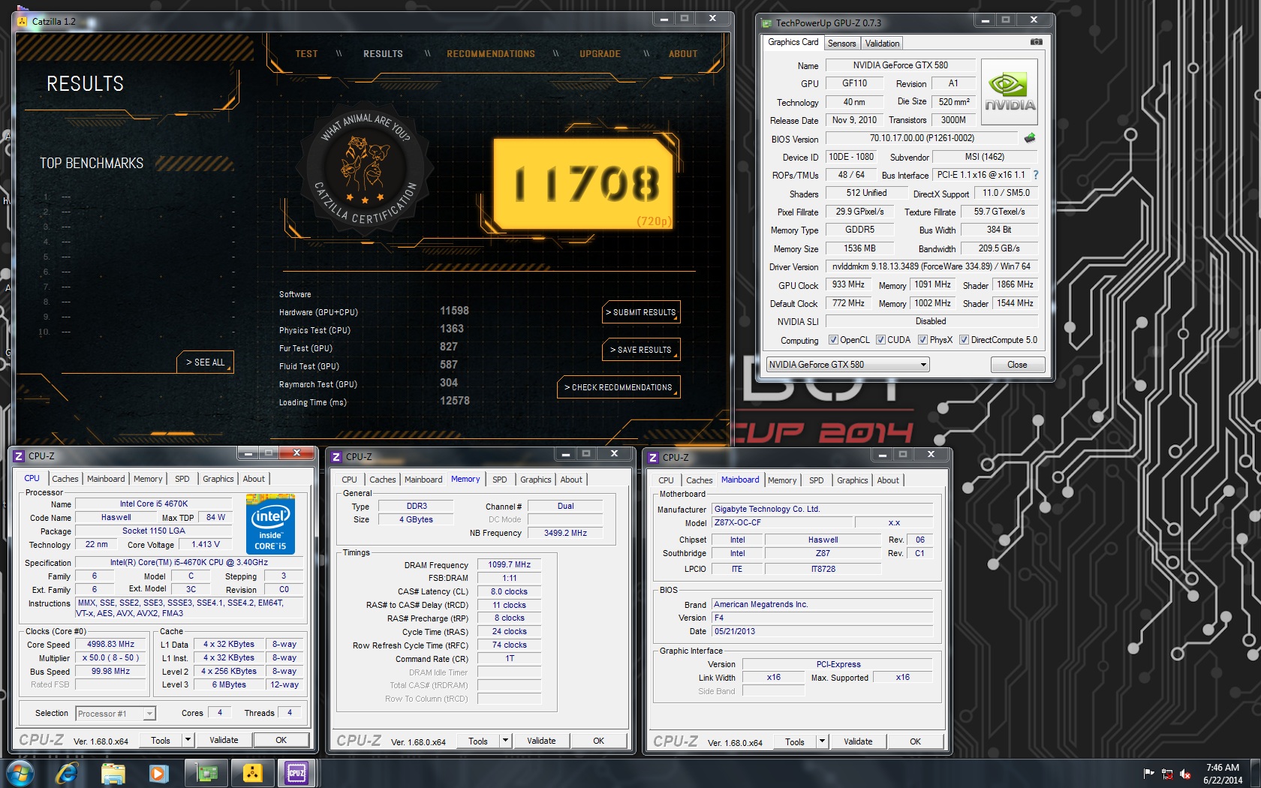Open SPD tab in the CPU-Z Memory-tab window
The image size is (1261, 788).
500,480
